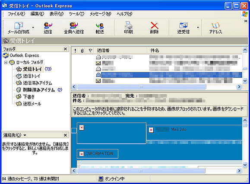Click preview pane scroll down arrow

point(245,165)
